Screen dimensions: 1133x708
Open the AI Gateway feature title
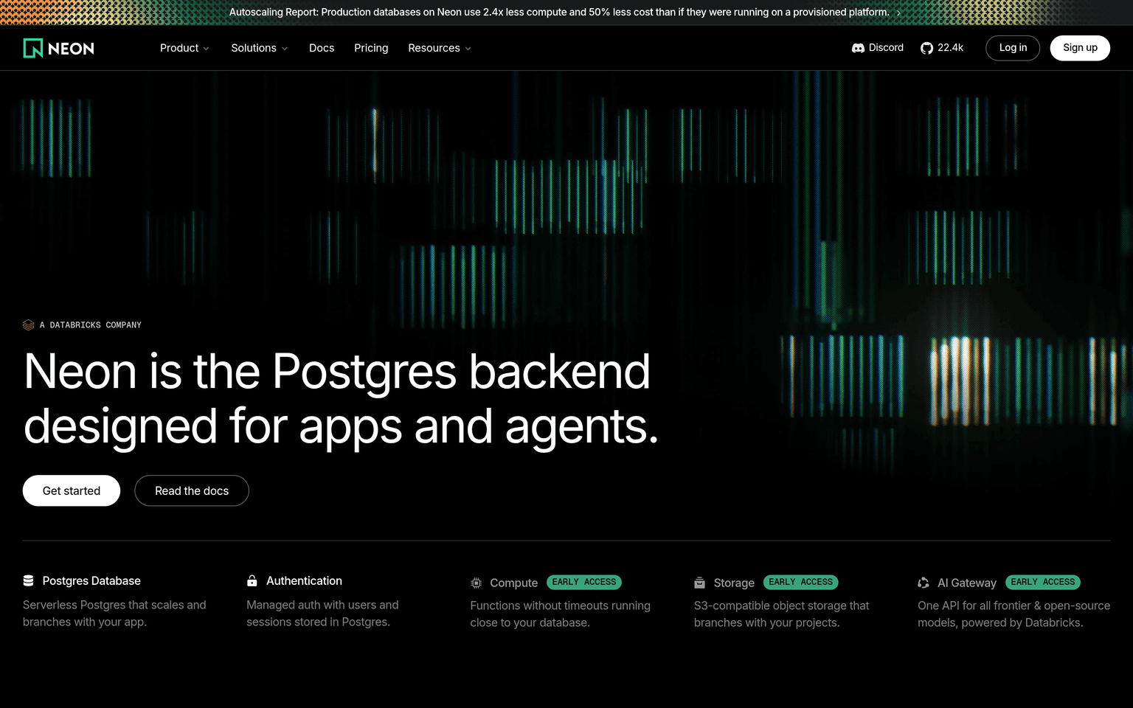967,583
